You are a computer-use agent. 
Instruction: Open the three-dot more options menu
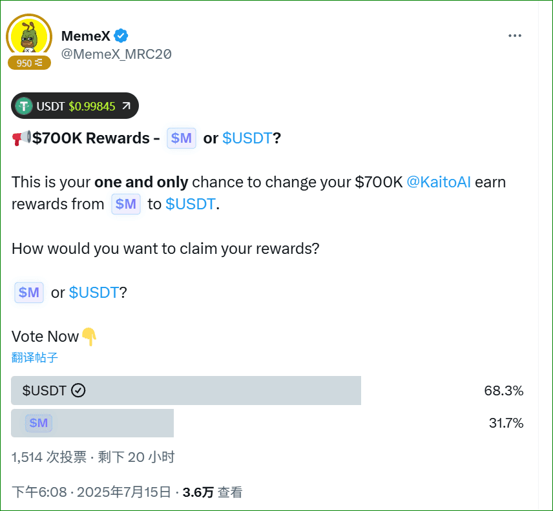tap(515, 36)
